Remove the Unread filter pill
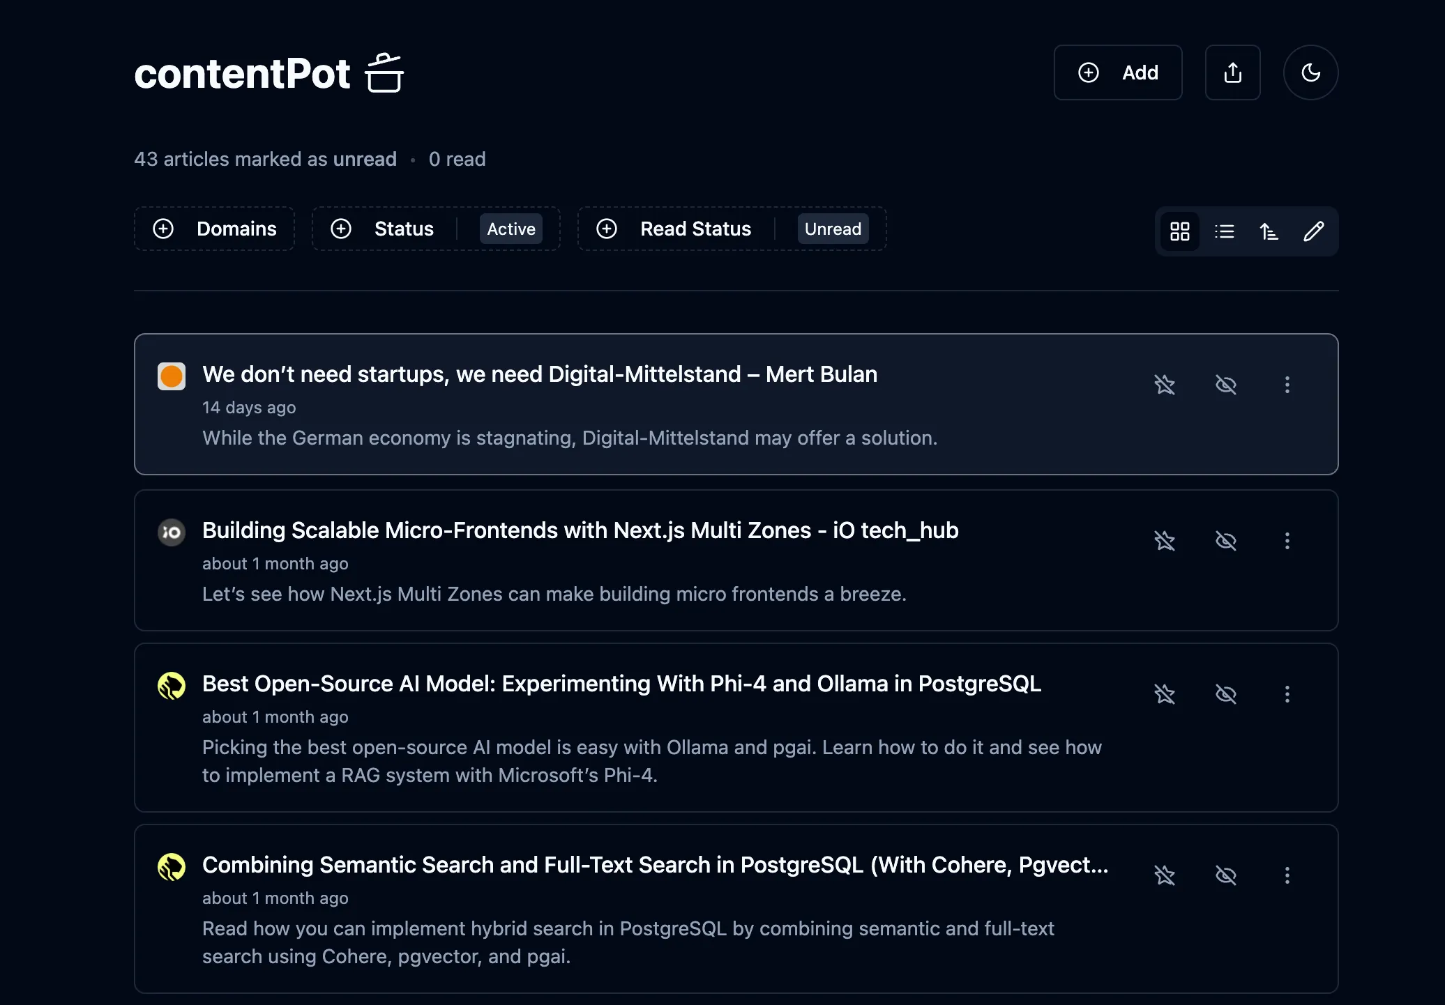Viewport: 1445px width, 1005px height. click(832, 229)
